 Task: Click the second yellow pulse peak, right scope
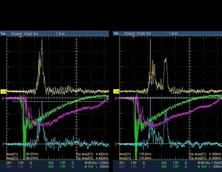click(x=166, y=59)
